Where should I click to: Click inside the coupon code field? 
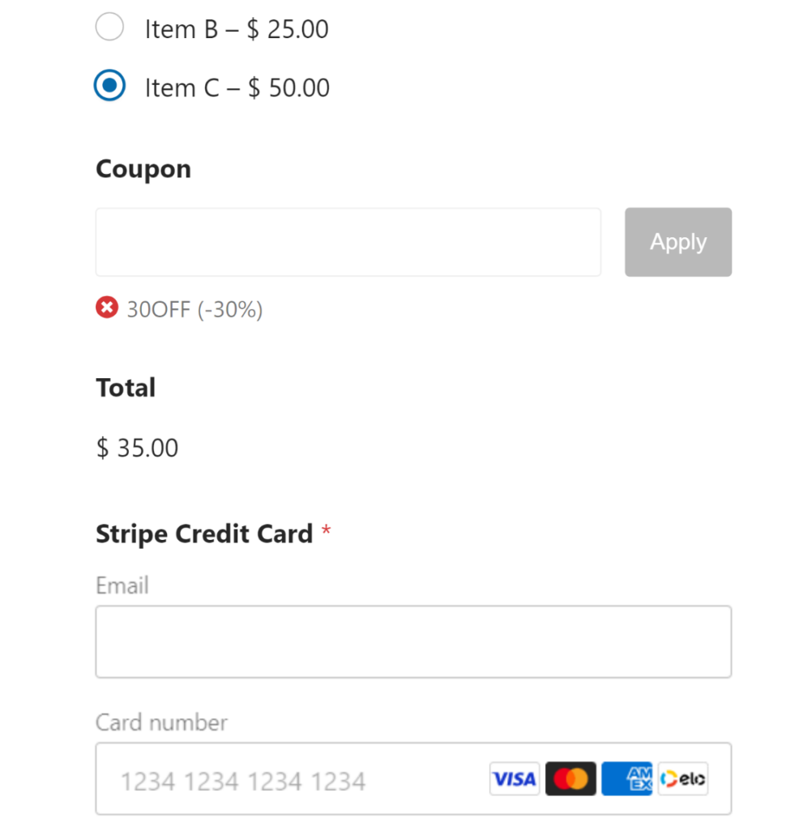click(x=348, y=241)
